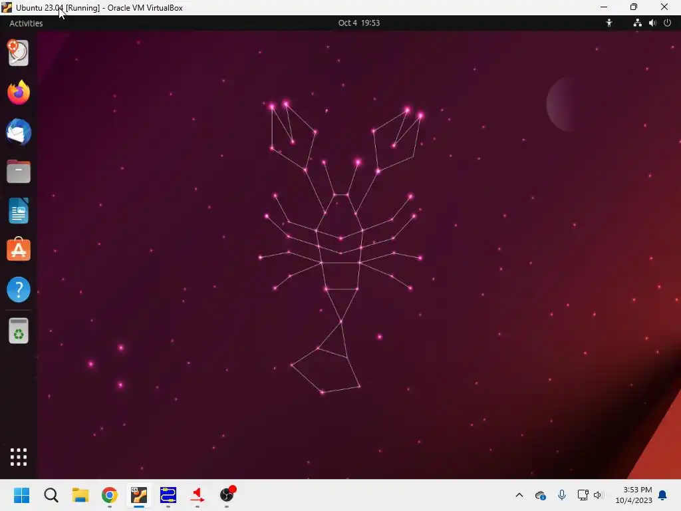Open the Ubuntu accessibility menu icon
Image resolution: width=681 pixels, height=511 pixels.
click(x=609, y=23)
